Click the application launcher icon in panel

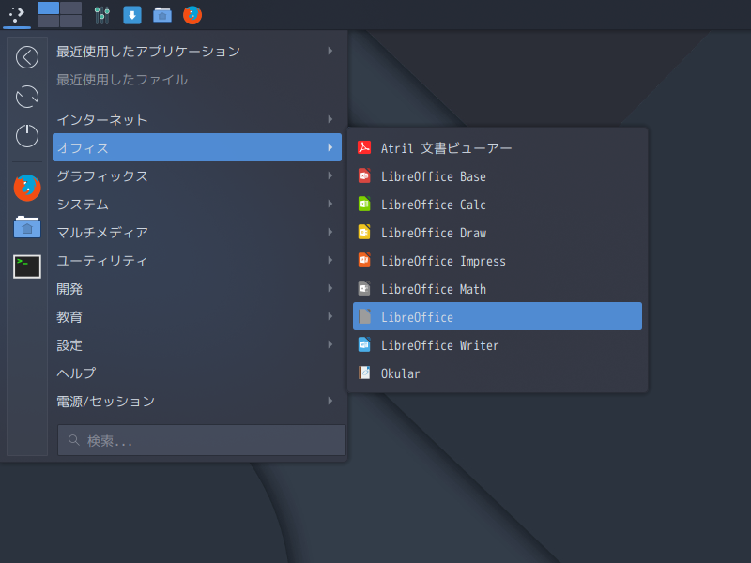coord(17,14)
